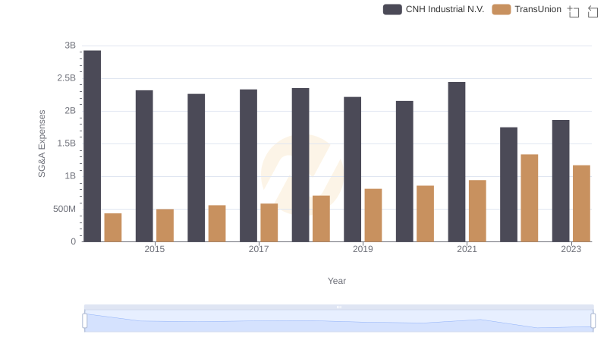Click the 0 y-axis label
The image size is (607, 350).
(73, 242)
